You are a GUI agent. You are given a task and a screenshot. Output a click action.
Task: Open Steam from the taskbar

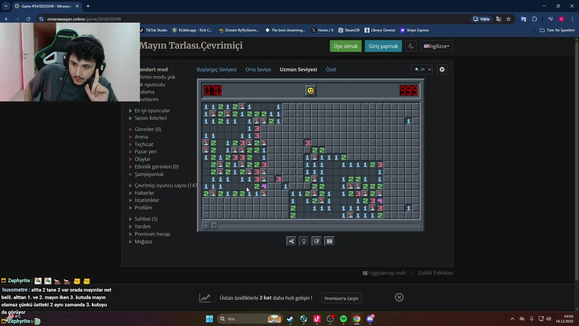[x=290, y=319]
